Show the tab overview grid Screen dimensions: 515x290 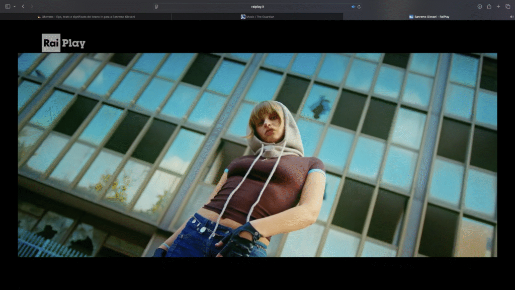click(x=507, y=7)
